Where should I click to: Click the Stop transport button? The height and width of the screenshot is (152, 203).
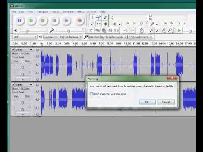tap(43, 21)
